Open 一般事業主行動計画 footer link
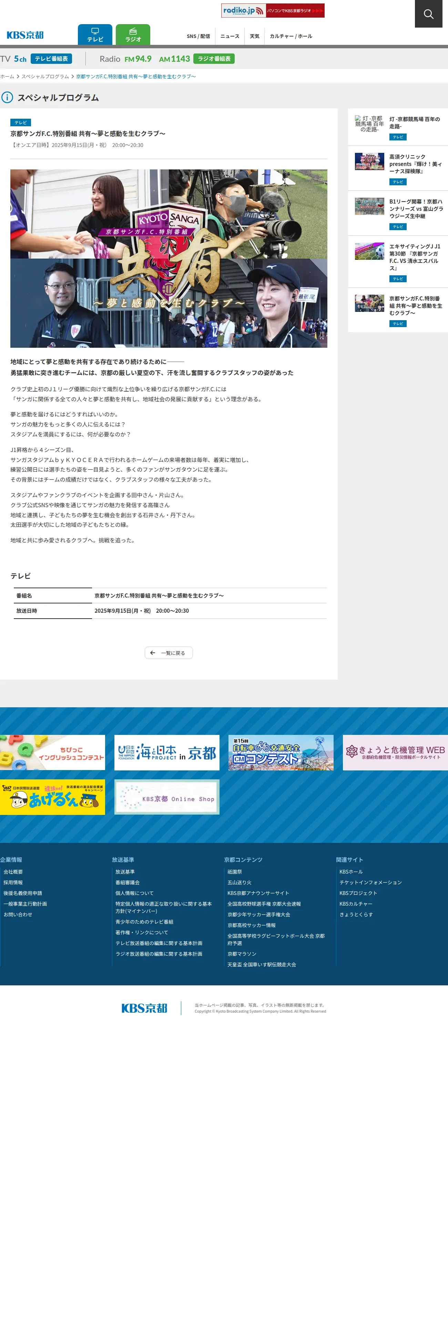Viewport: 448px width, 1329px height. [25, 904]
